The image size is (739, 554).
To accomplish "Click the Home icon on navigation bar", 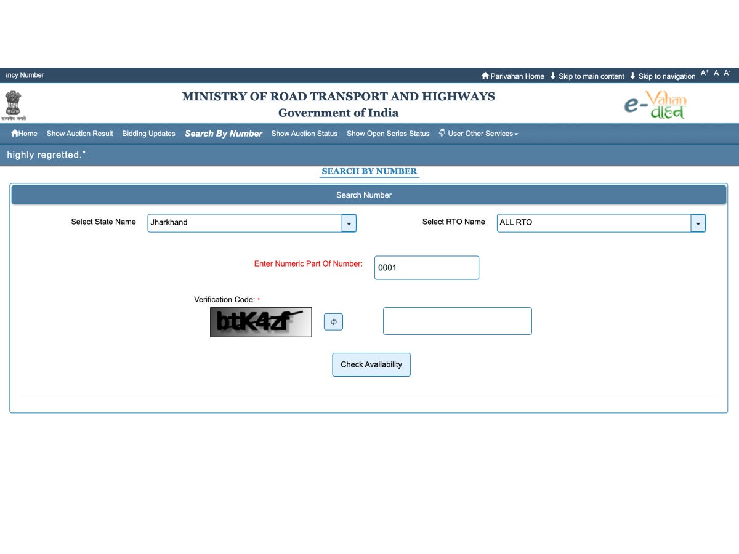I will point(14,133).
